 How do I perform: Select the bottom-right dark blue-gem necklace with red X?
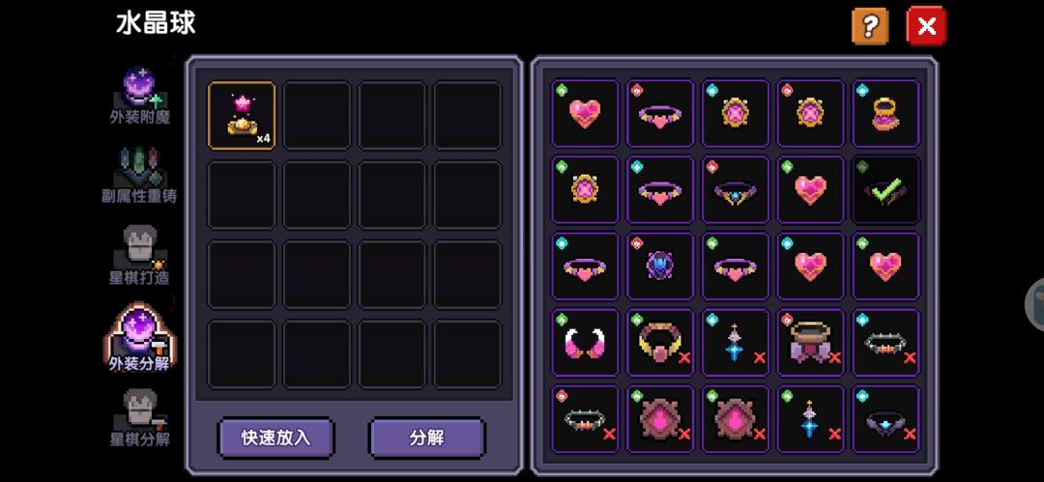coord(886,419)
